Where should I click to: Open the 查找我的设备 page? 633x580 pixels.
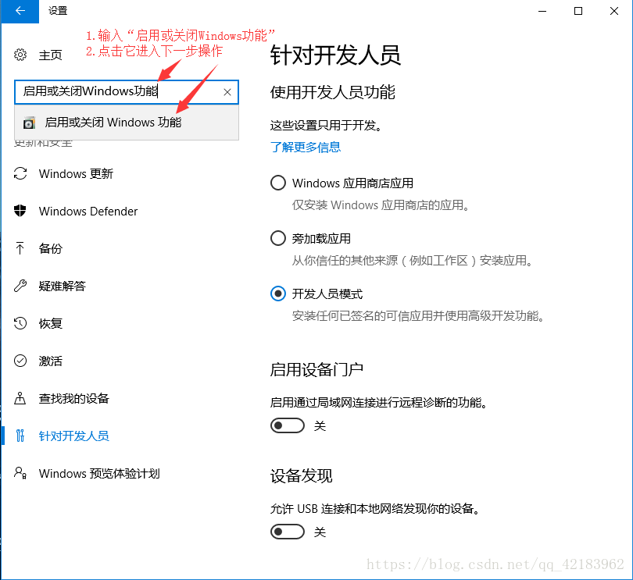[74, 398]
